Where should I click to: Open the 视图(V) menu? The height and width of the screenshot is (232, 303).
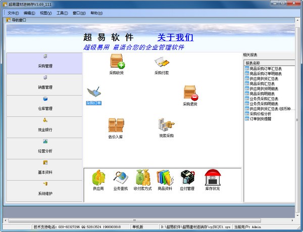46,13
